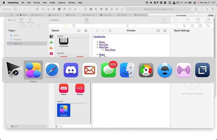Toggle Sidebar in Stacks toolbar
This screenshot has height=140, width=217.
pos(22,20)
